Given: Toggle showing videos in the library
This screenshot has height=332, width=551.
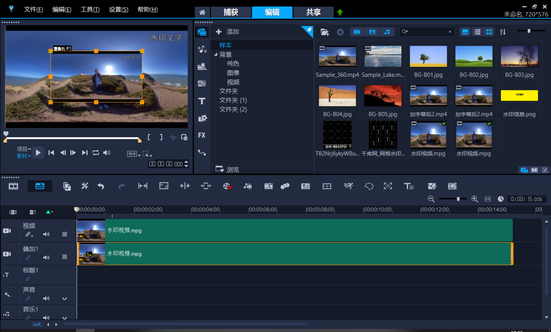Looking at the screenshot, I should (357, 32).
